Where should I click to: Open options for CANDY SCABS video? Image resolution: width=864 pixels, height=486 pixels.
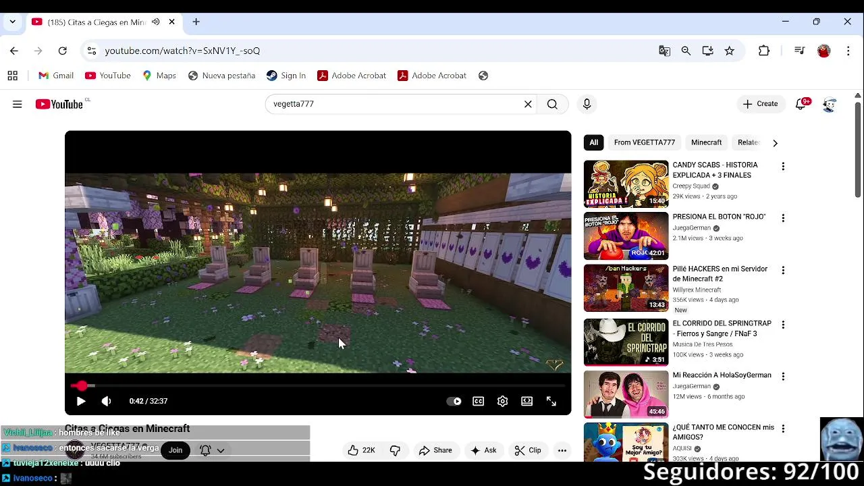click(783, 166)
